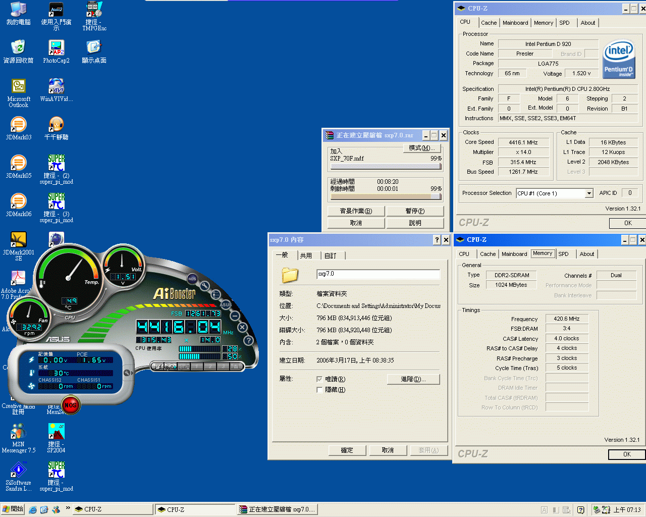Open the wrench settings icon in AI Booster

[205, 286]
